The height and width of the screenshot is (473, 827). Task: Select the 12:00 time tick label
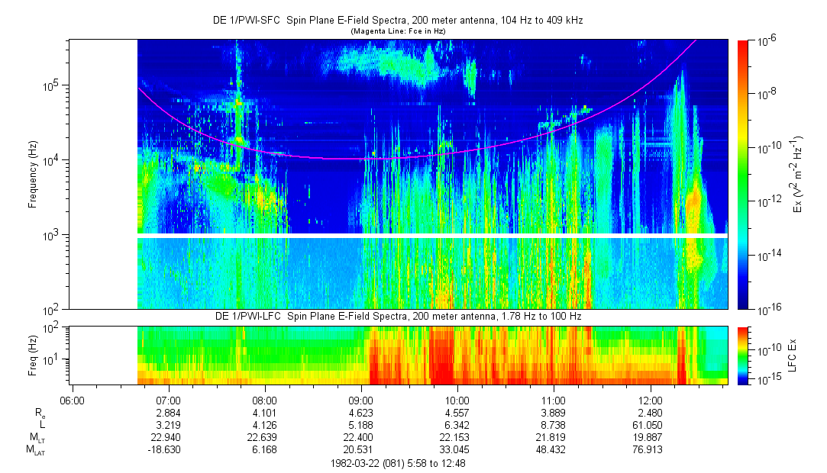(x=650, y=399)
